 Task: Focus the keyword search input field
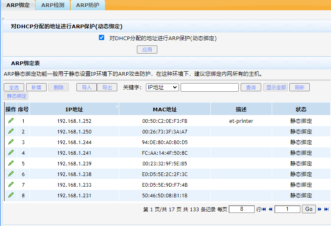coord(210,87)
